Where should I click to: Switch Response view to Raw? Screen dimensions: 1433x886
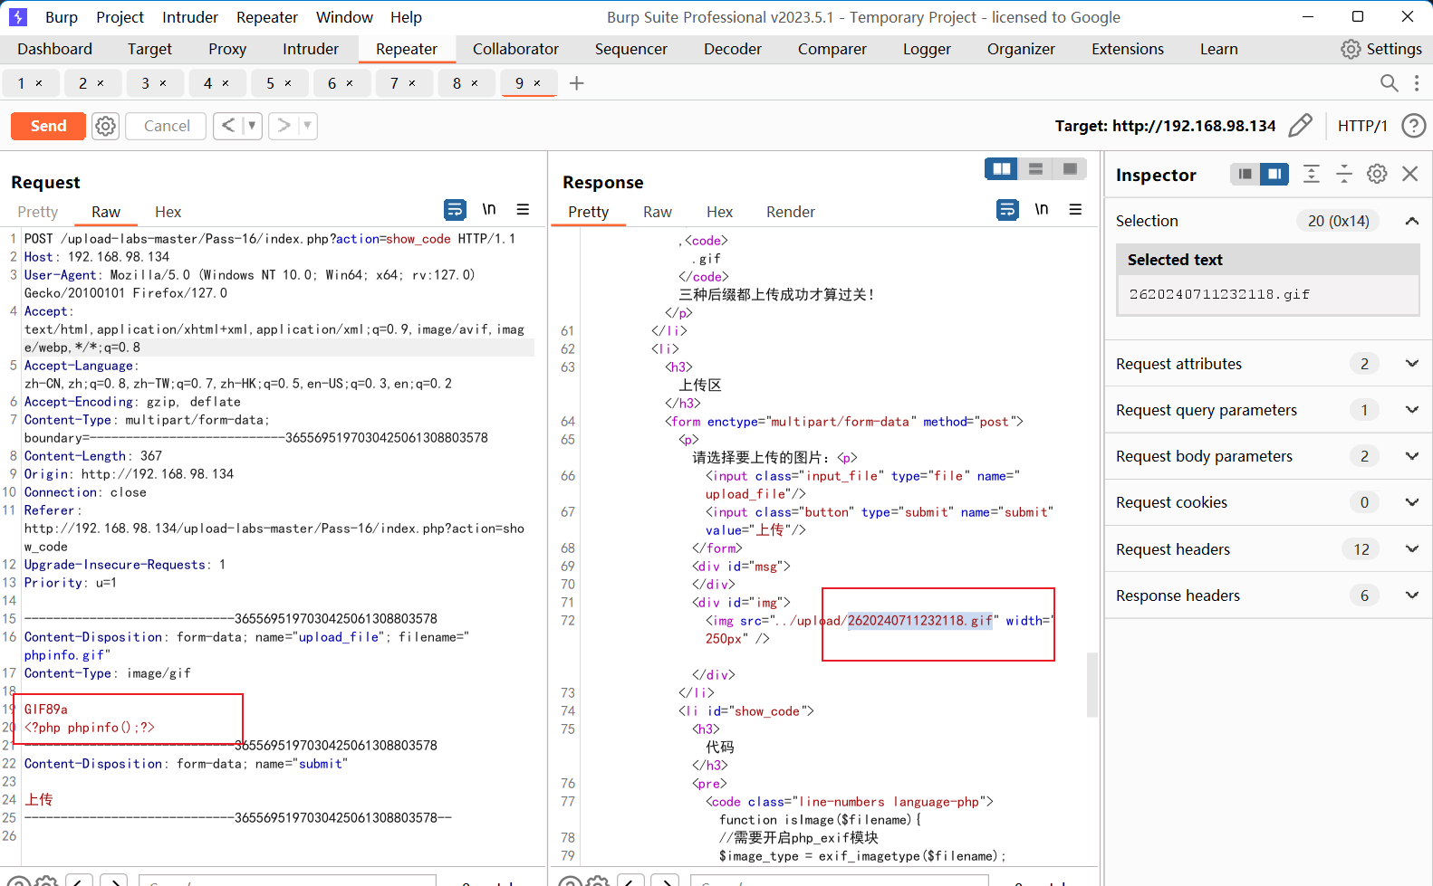point(658,212)
